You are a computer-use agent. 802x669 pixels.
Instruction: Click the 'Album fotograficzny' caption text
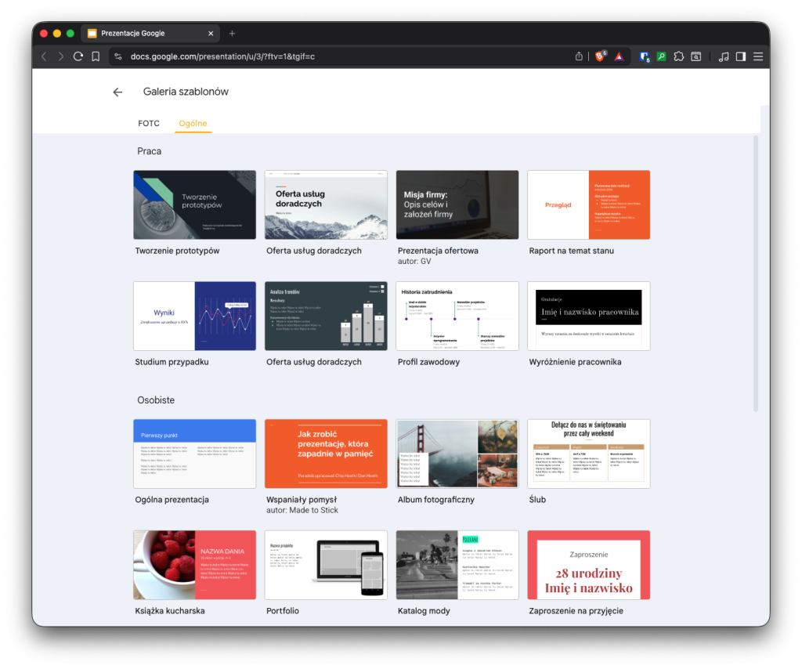pos(435,500)
